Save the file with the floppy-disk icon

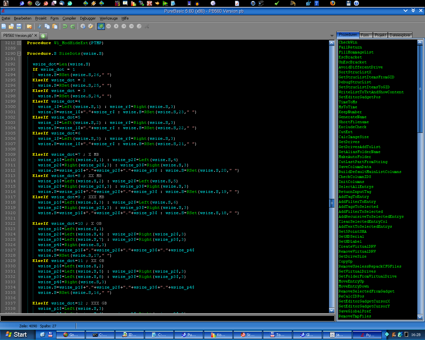pyautogui.click(x=19, y=26)
